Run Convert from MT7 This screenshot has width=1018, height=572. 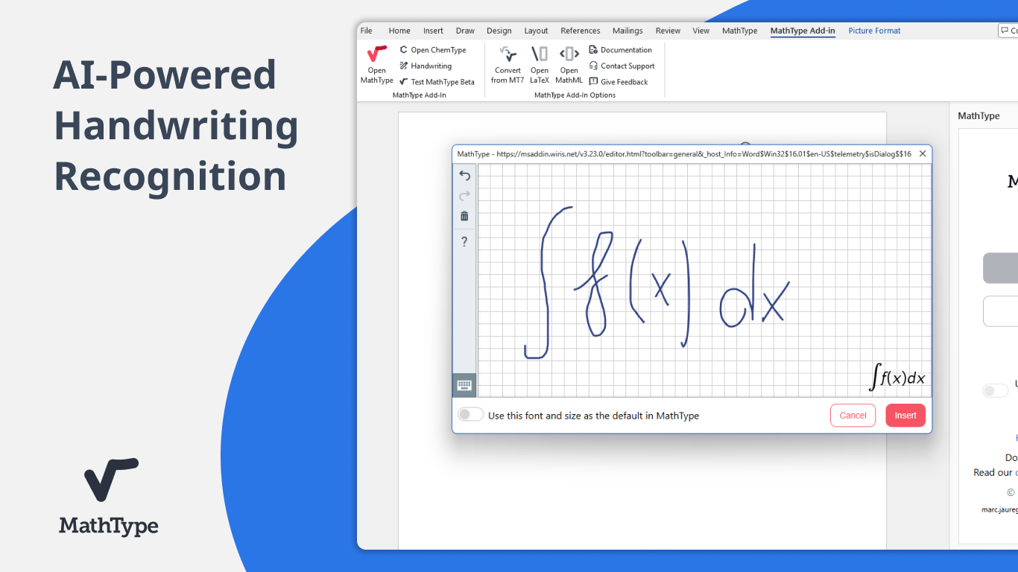pyautogui.click(x=508, y=65)
